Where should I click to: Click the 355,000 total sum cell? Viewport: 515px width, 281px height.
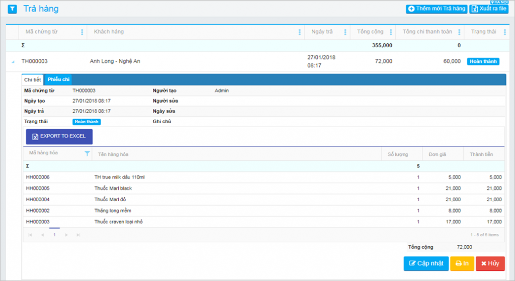(x=382, y=46)
